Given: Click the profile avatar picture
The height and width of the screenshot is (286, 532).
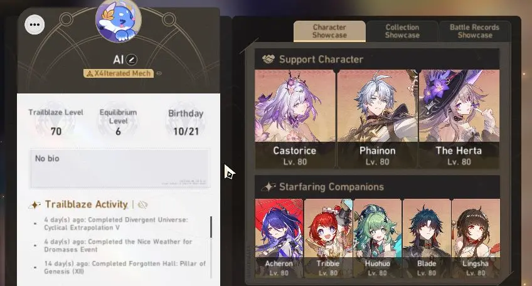Looking at the screenshot, I should pos(118,20).
